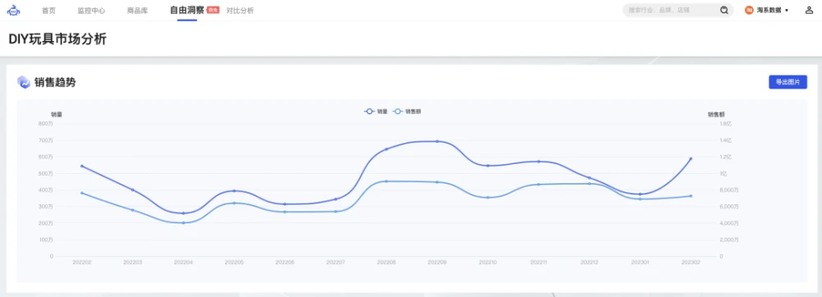Click the search magnifier icon
This screenshot has height=297, width=822.
coord(724,10)
